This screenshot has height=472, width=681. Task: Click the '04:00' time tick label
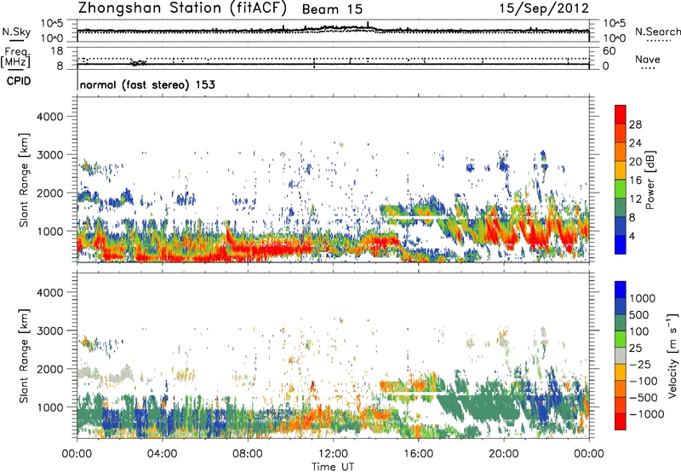point(162,454)
